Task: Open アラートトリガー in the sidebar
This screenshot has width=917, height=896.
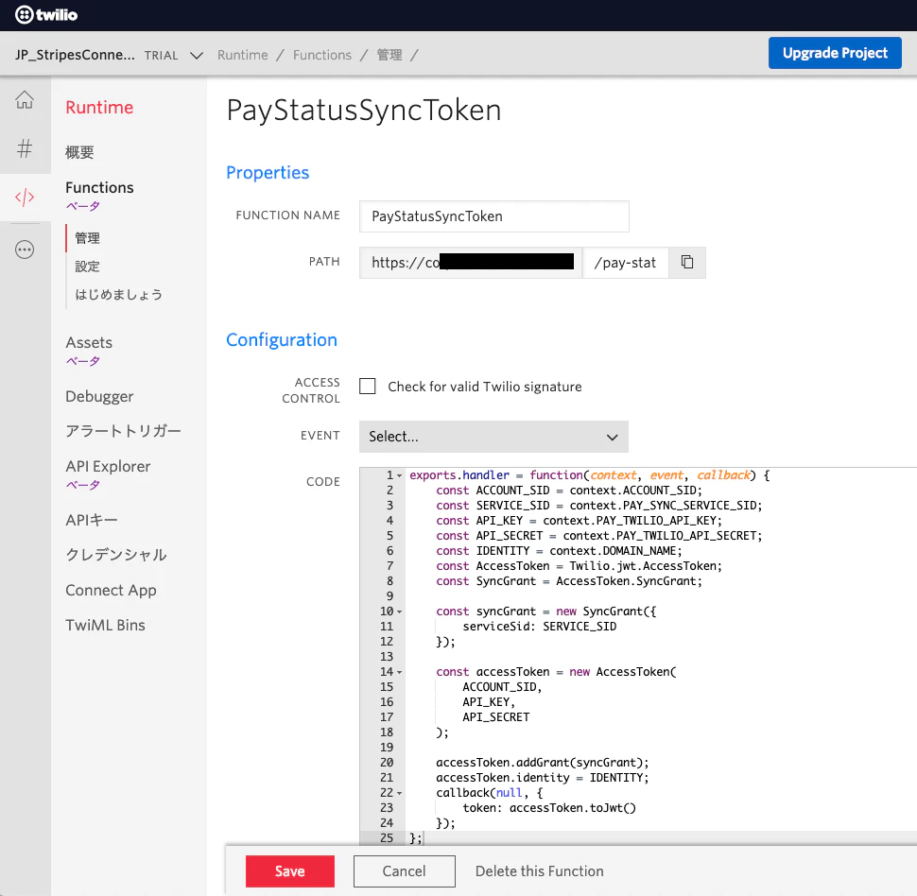Action: (124, 431)
